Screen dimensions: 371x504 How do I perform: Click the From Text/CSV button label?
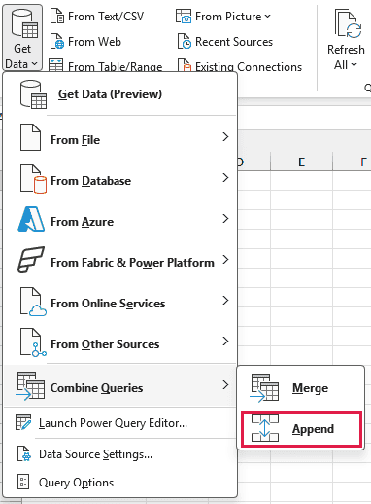(106, 17)
